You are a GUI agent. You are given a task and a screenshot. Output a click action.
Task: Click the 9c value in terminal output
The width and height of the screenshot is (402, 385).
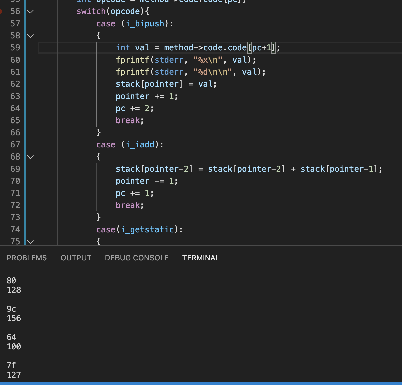pos(11,309)
